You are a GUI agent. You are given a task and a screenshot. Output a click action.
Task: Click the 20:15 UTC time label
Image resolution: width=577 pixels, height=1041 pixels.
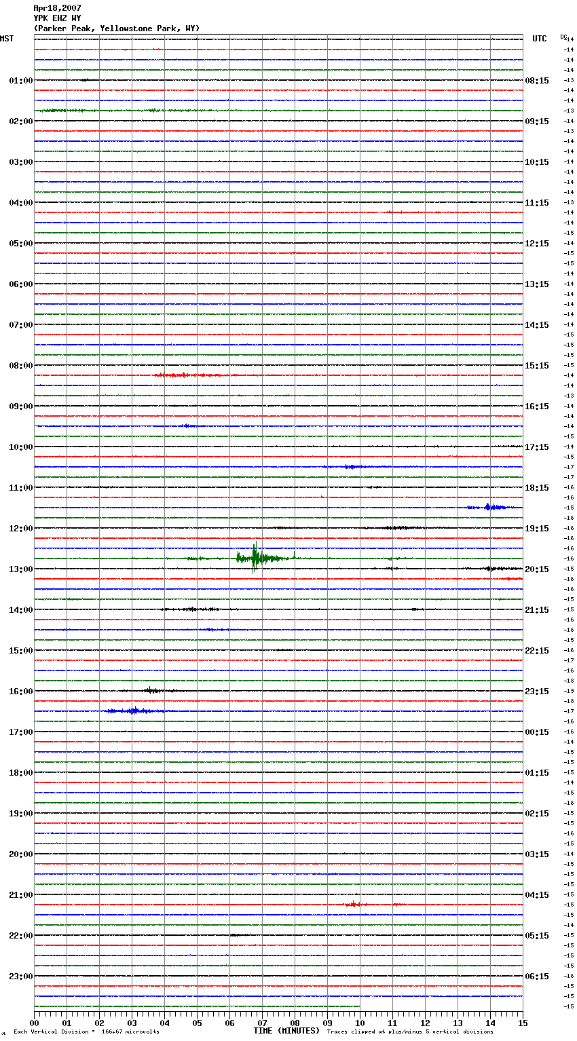pyautogui.click(x=537, y=569)
